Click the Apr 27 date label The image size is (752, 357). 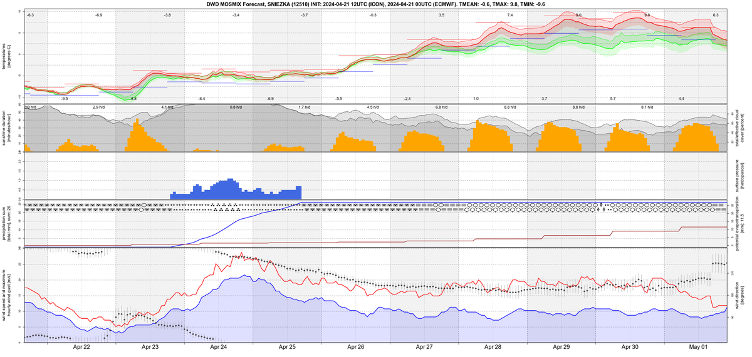424,347
